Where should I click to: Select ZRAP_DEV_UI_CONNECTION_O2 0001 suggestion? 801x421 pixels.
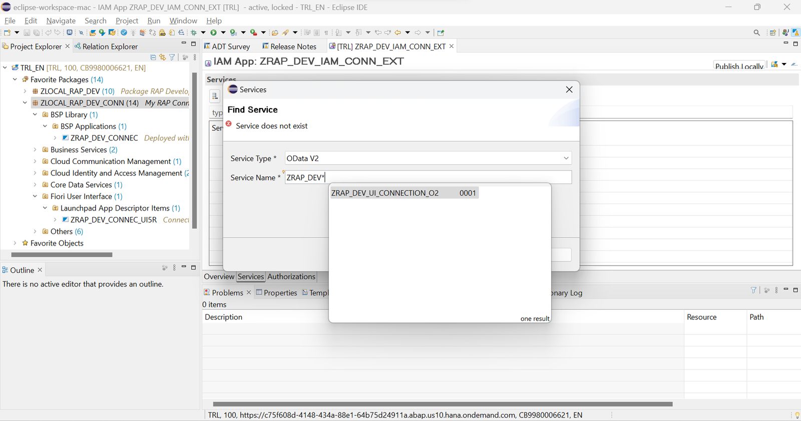tap(404, 193)
